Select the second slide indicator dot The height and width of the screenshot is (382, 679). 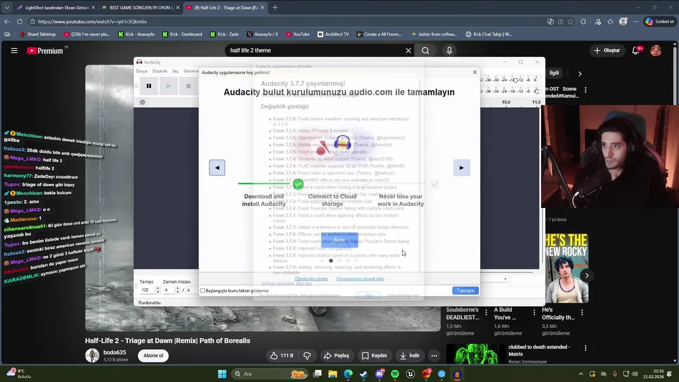331,261
